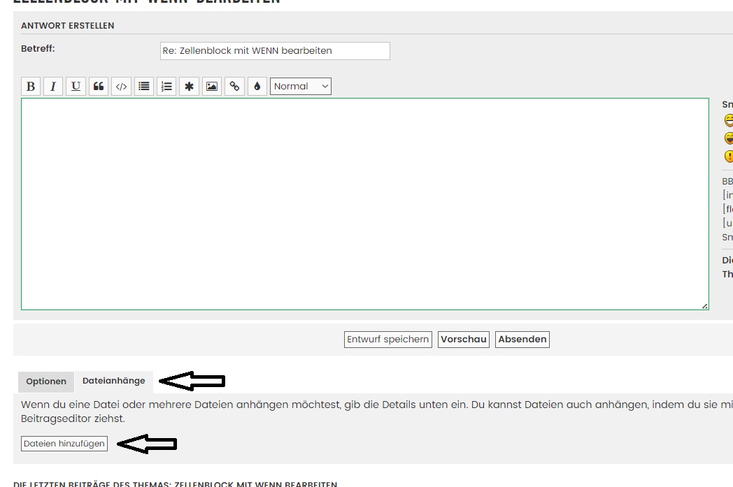Click the Betreff subject field
The height and width of the screenshot is (487, 733).
275,51
